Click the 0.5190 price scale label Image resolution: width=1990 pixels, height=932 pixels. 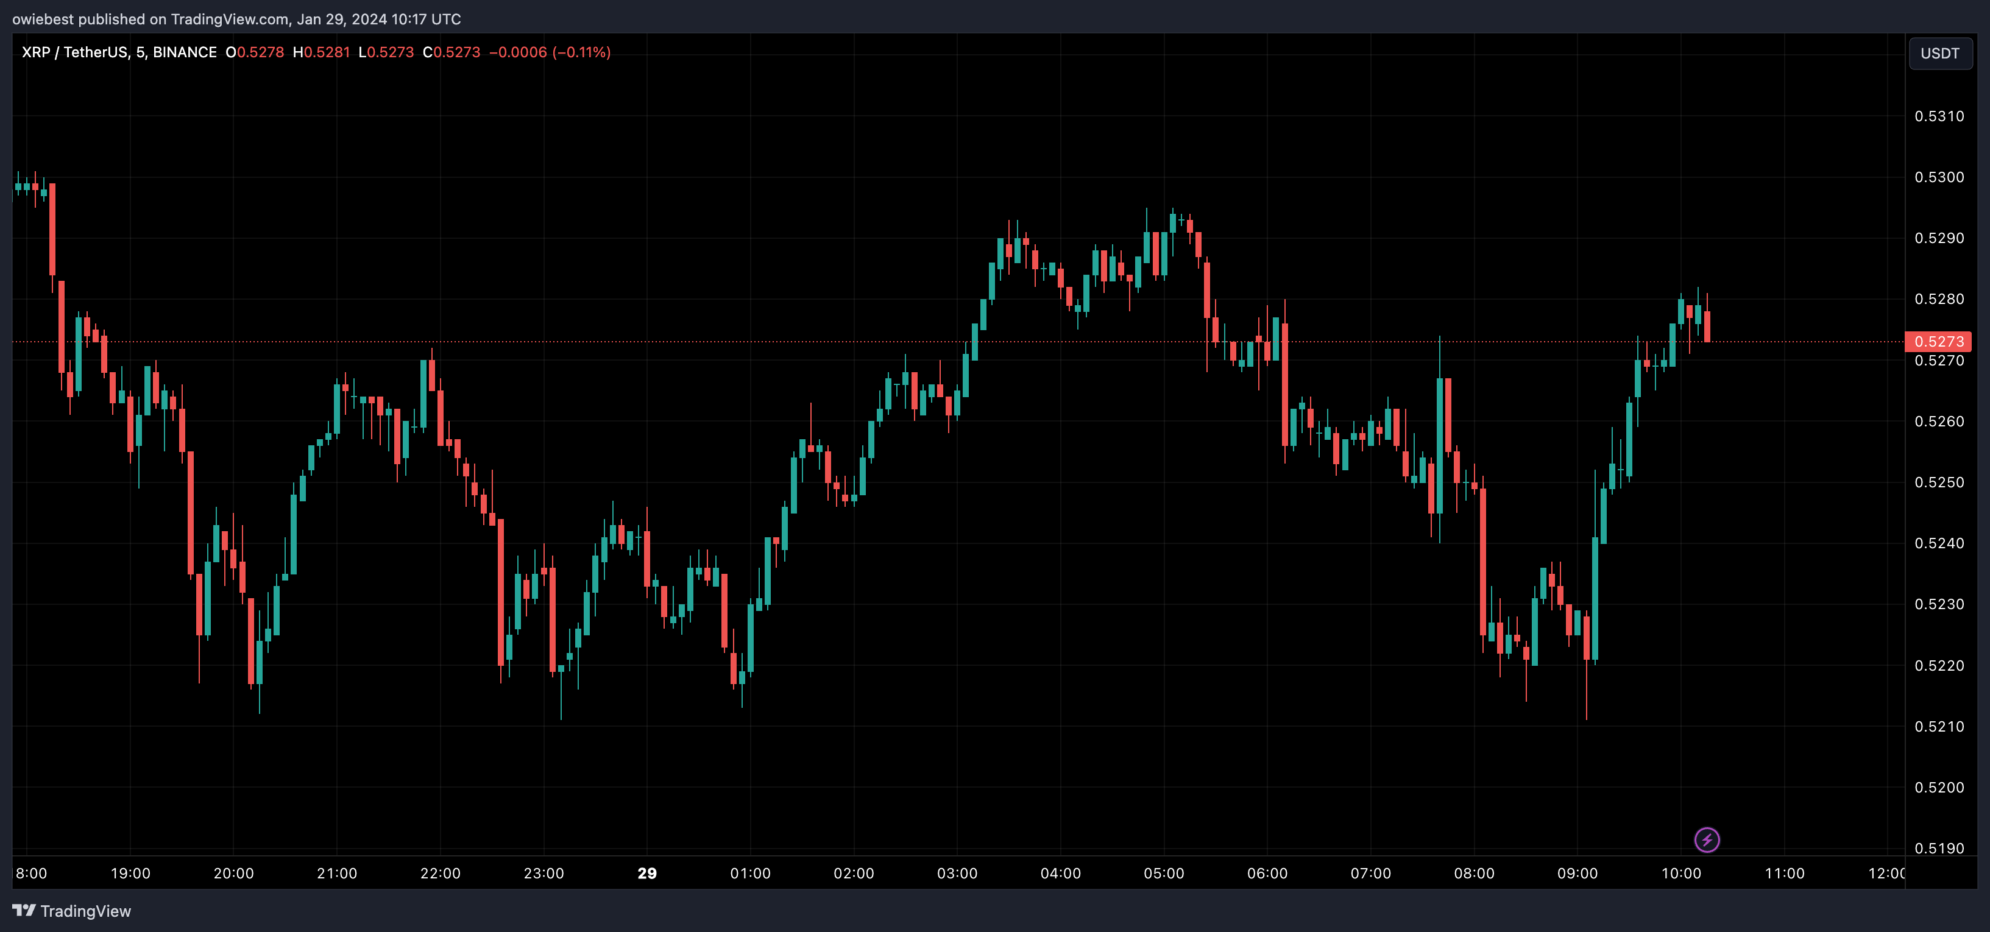1939,848
